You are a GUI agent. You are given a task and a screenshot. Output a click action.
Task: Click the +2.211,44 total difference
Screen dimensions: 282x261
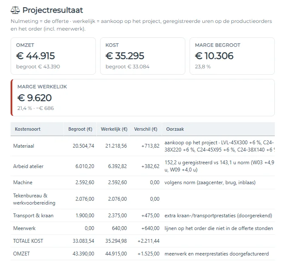(x=148, y=241)
